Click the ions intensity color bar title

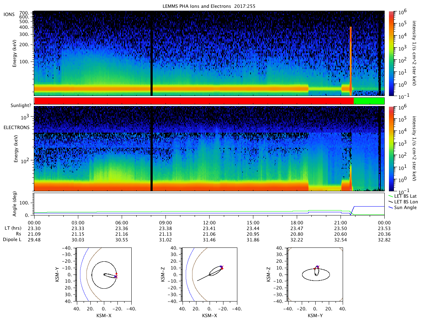[x=414, y=53]
